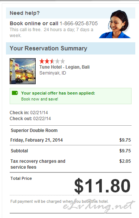This screenshot has width=139, height=218.
Task: Click the green special offer tag icon
Action: click(x=15, y=93)
